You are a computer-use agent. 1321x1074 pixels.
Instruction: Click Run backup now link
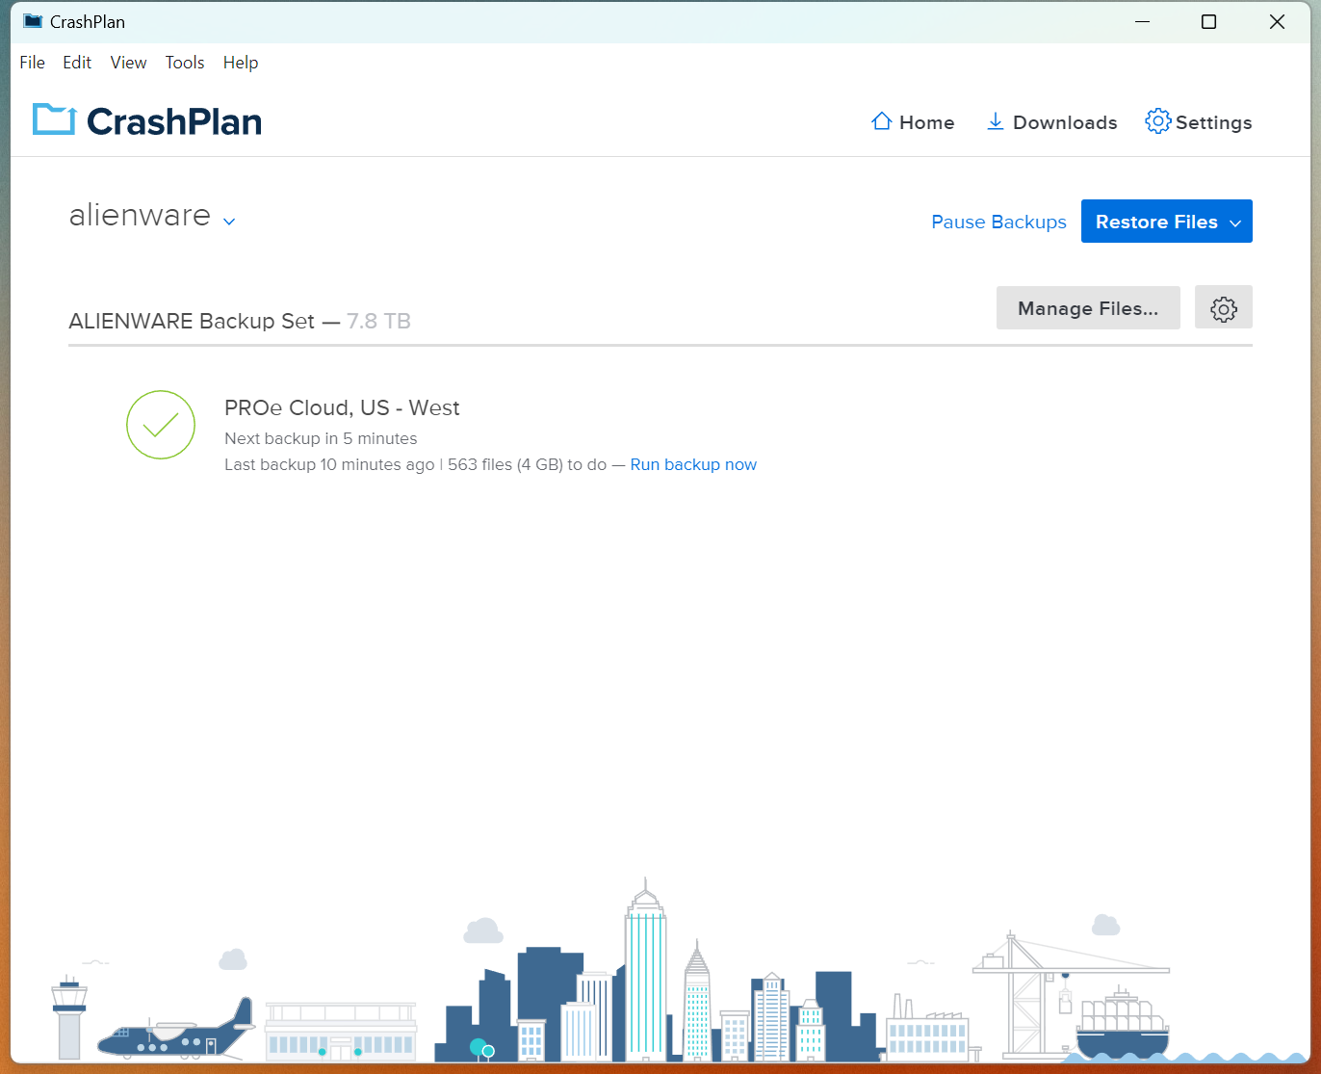point(693,464)
